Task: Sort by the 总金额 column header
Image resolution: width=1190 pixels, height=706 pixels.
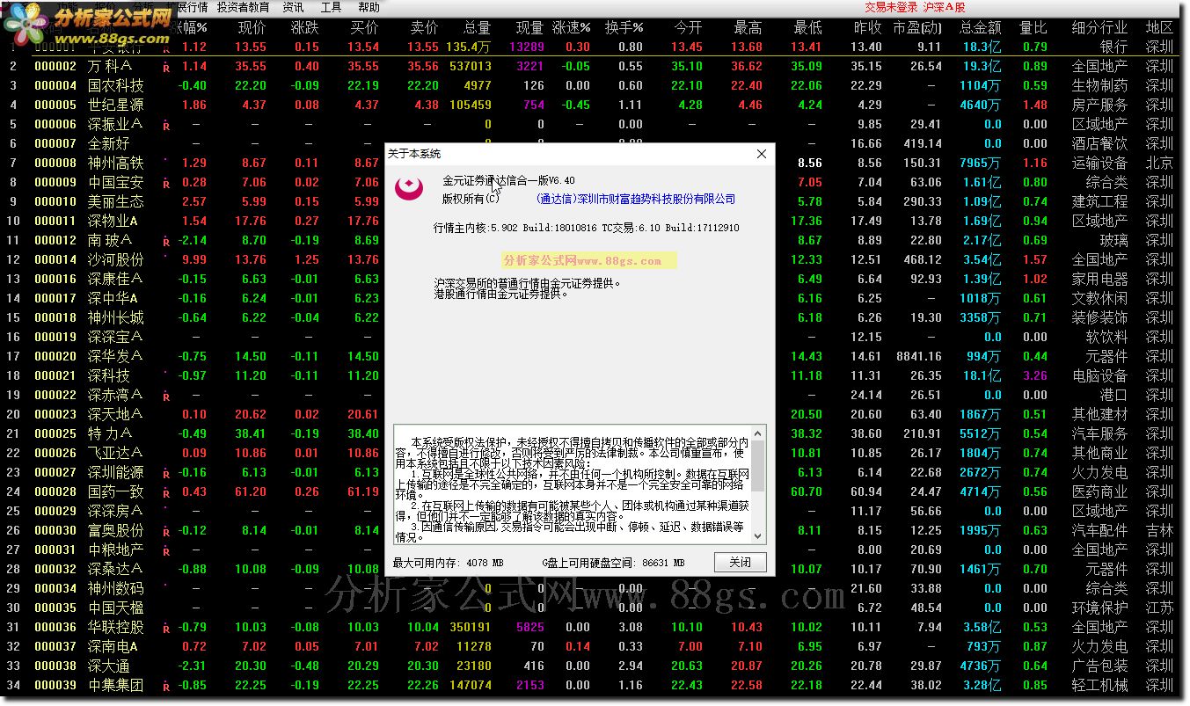Action: 980,28
